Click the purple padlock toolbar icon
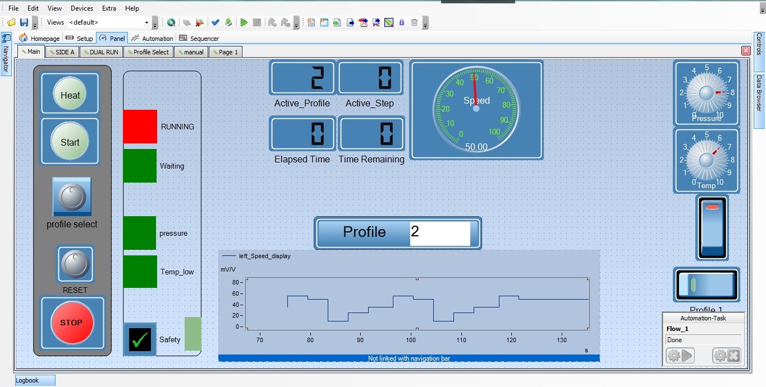This screenshot has height=387, width=766. 402,22
